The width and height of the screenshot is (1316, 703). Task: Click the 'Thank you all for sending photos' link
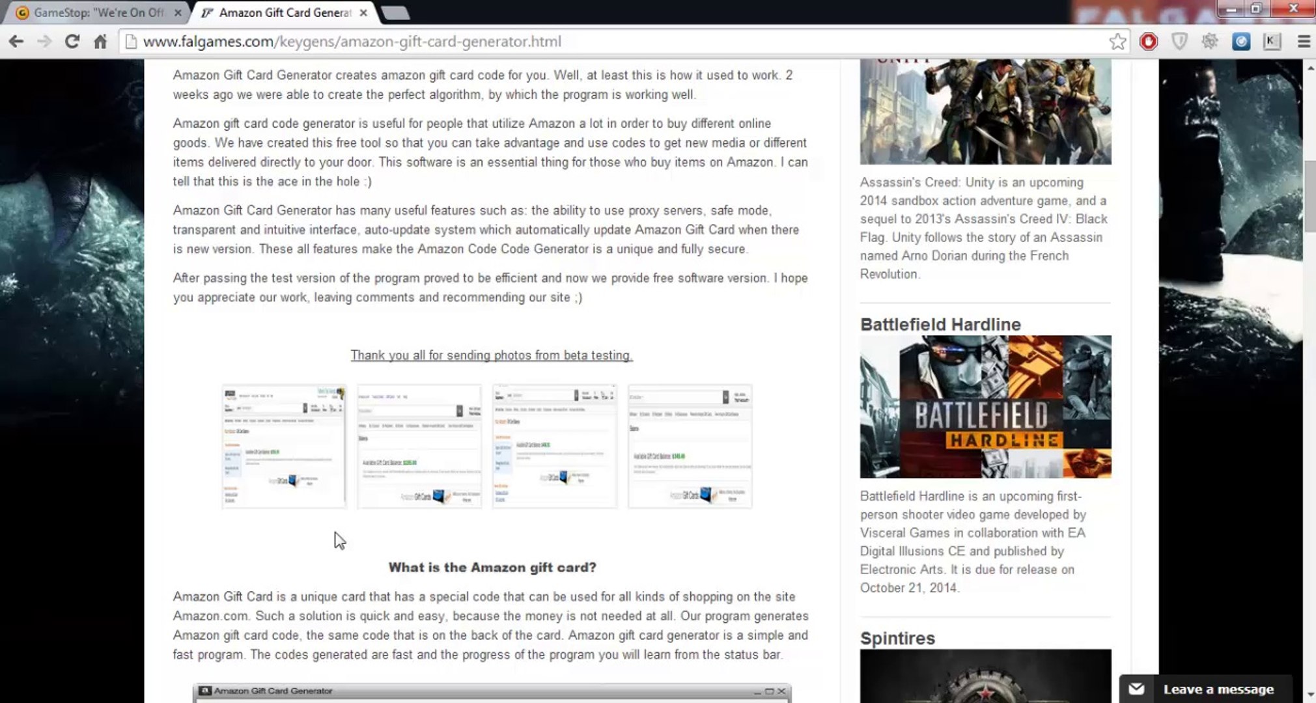coord(491,355)
